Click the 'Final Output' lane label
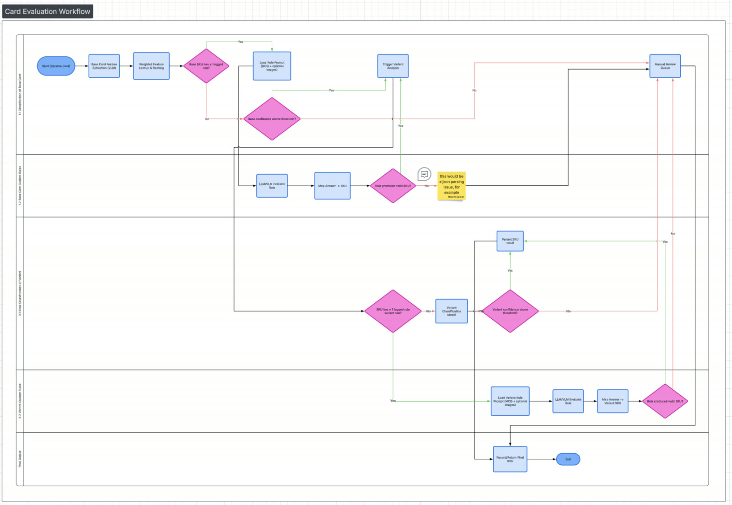732x505 pixels. (20, 459)
